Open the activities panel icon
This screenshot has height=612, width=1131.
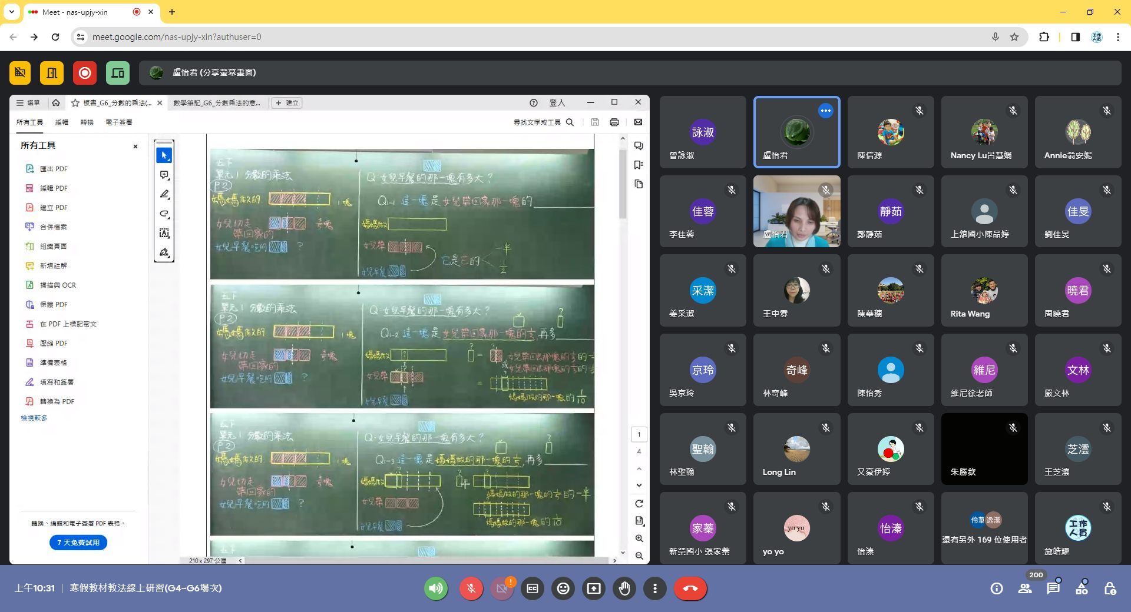(x=1082, y=588)
